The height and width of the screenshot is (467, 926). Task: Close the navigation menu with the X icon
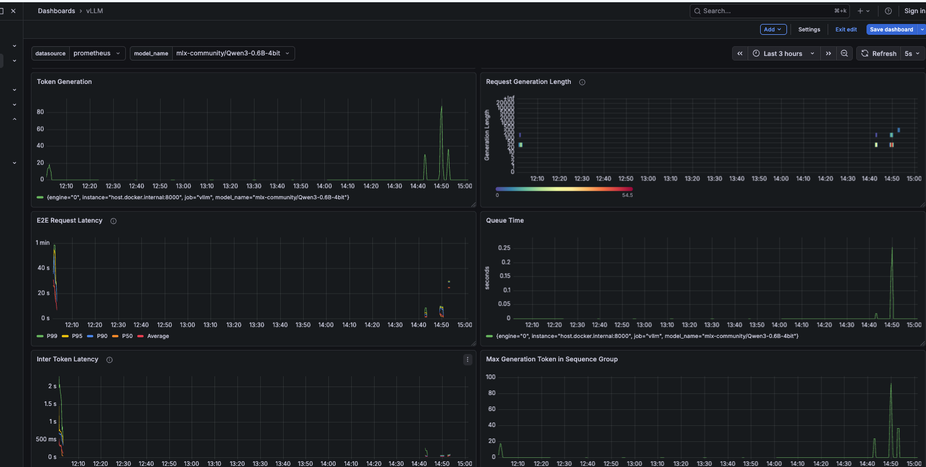tap(13, 11)
